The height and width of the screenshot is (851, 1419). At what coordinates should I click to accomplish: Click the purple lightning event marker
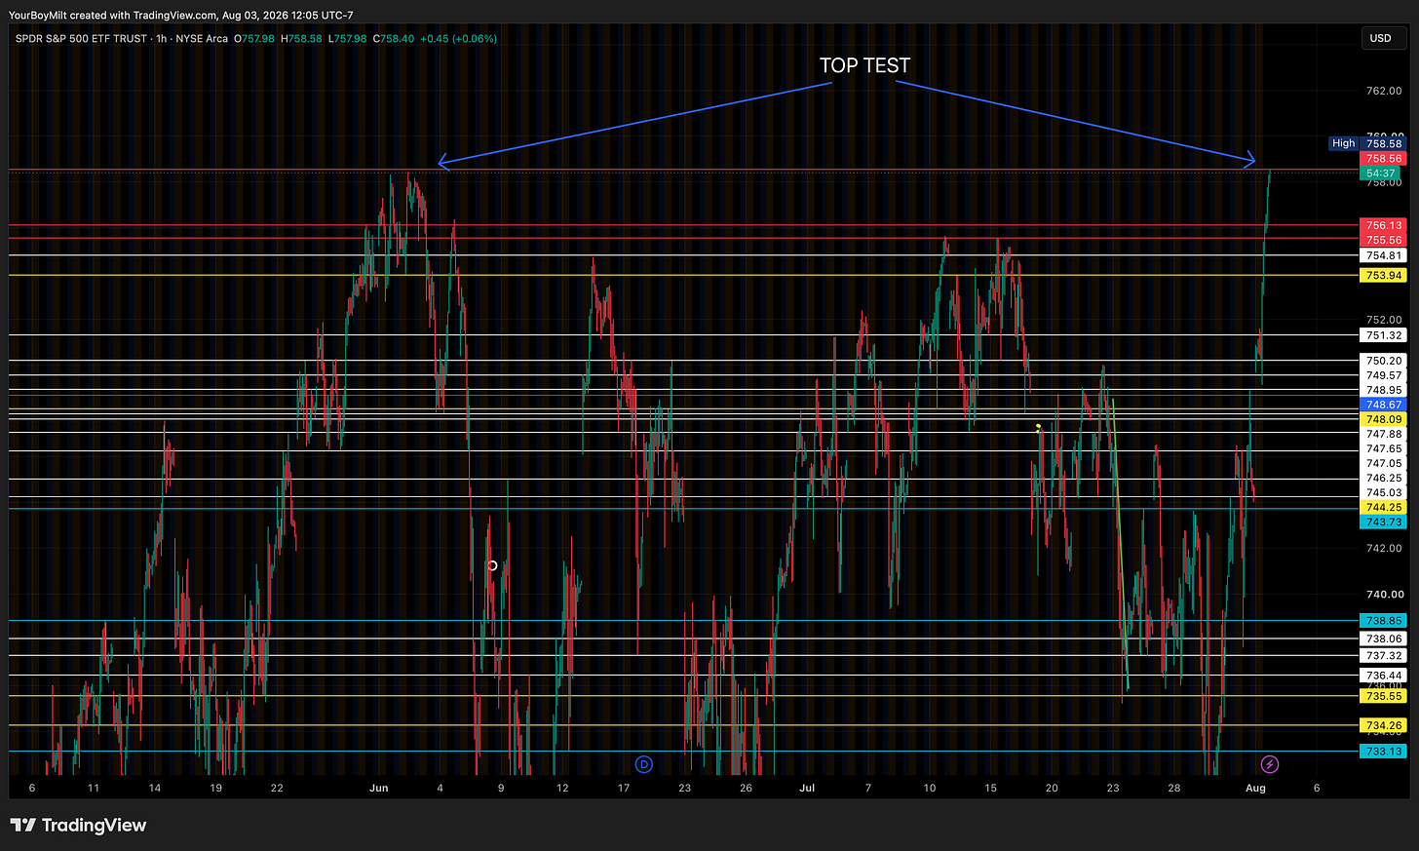[1270, 764]
